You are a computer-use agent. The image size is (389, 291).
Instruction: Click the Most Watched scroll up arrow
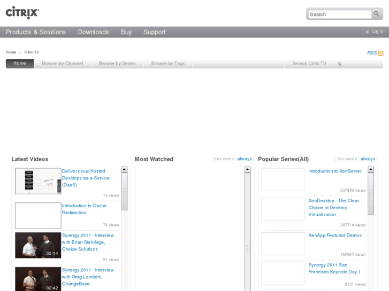click(247, 169)
